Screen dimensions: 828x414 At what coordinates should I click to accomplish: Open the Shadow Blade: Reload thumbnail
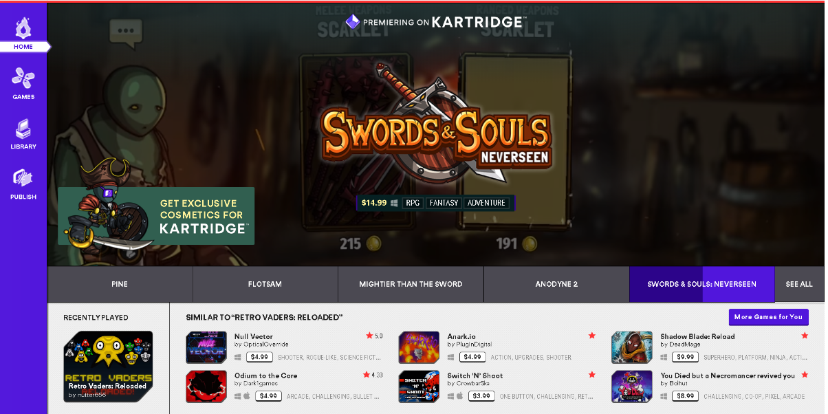coord(632,347)
